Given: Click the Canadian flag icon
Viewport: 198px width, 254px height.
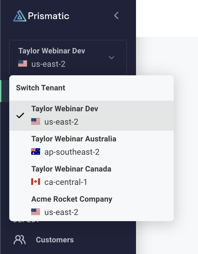Looking at the screenshot, I should click(x=36, y=182).
